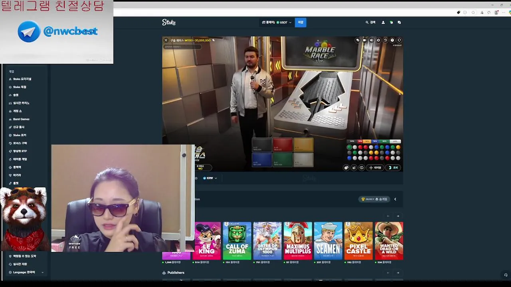511x287 pixels.
Task: Open 실시간 카지노 in sidebar
Action: (21, 103)
